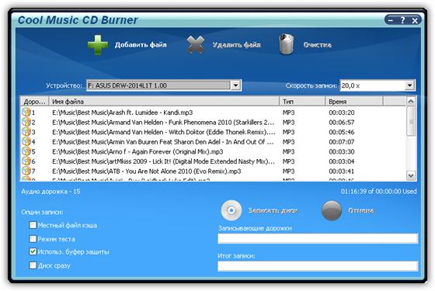Sort by Время column header

(x=353, y=102)
